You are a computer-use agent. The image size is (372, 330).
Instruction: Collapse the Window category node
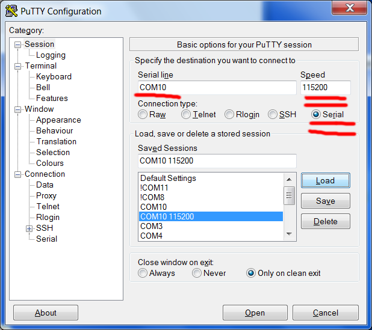pos(18,109)
